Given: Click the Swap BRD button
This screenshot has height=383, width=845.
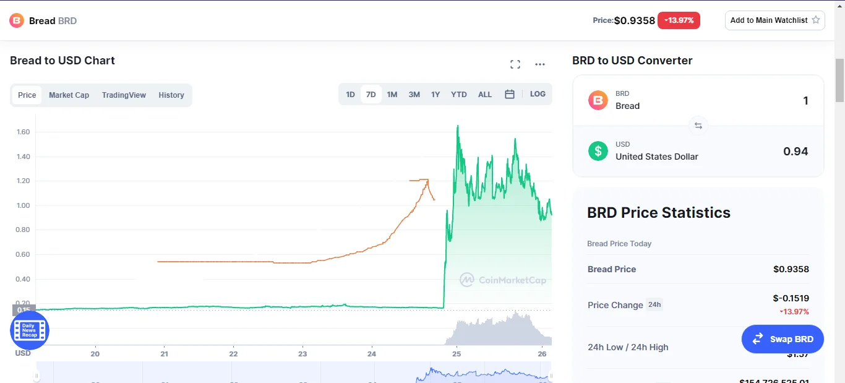Looking at the screenshot, I should click(x=783, y=339).
